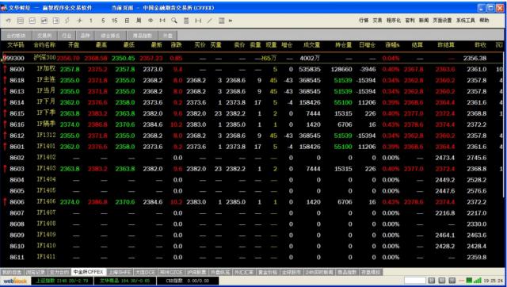The width and height of the screenshot is (507, 287).
Task: Sort by the 成交量 column header
Action: click(x=311, y=45)
